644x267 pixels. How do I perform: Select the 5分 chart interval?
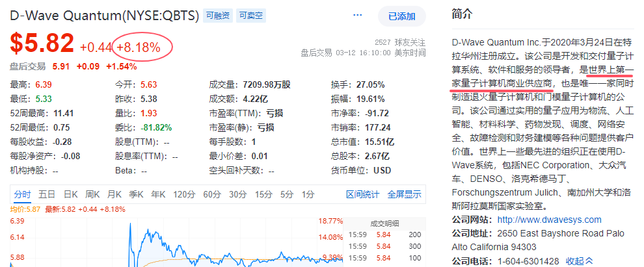287,194
